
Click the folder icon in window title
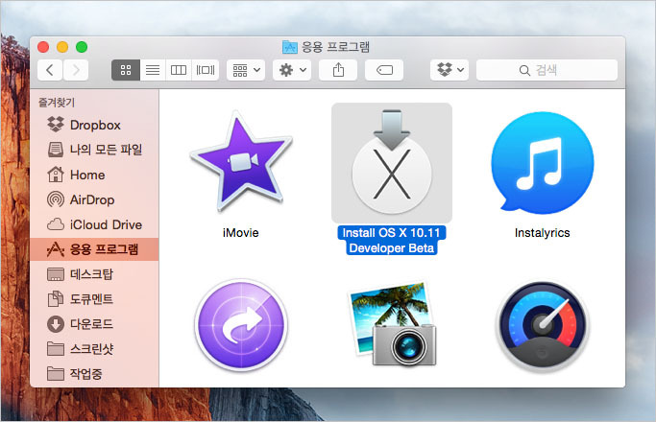tap(289, 47)
